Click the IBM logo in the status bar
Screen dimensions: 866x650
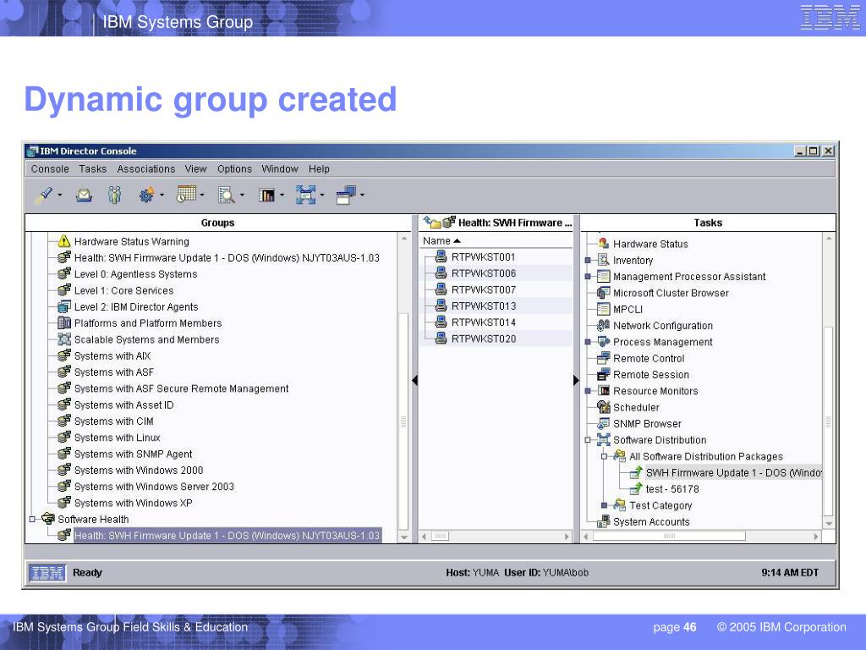tap(47, 573)
